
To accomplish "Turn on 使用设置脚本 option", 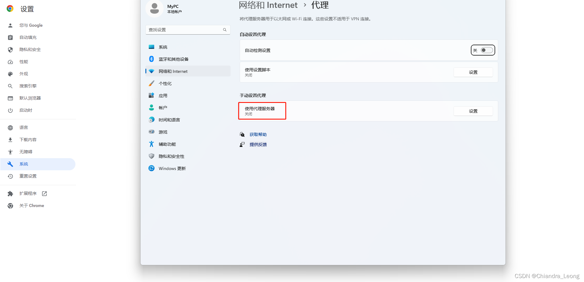I will [x=473, y=72].
